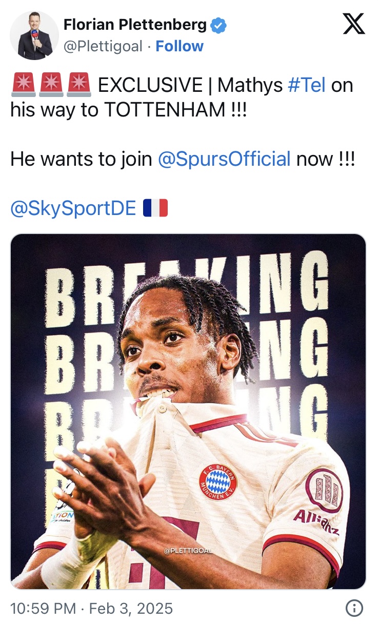The width and height of the screenshot is (378, 624).
Task: Click the round sleeve badge above Allianz
Action: [x=324, y=491]
